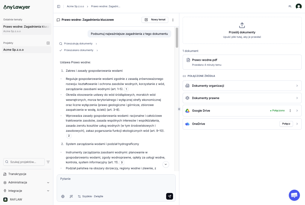Toggle the sidebar with the panel icon

click(x=58, y=6)
